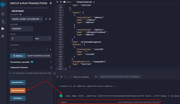This screenshot has width=180, height=104.
Task: Add a new account with plus icon
Action: pos(20,15)
